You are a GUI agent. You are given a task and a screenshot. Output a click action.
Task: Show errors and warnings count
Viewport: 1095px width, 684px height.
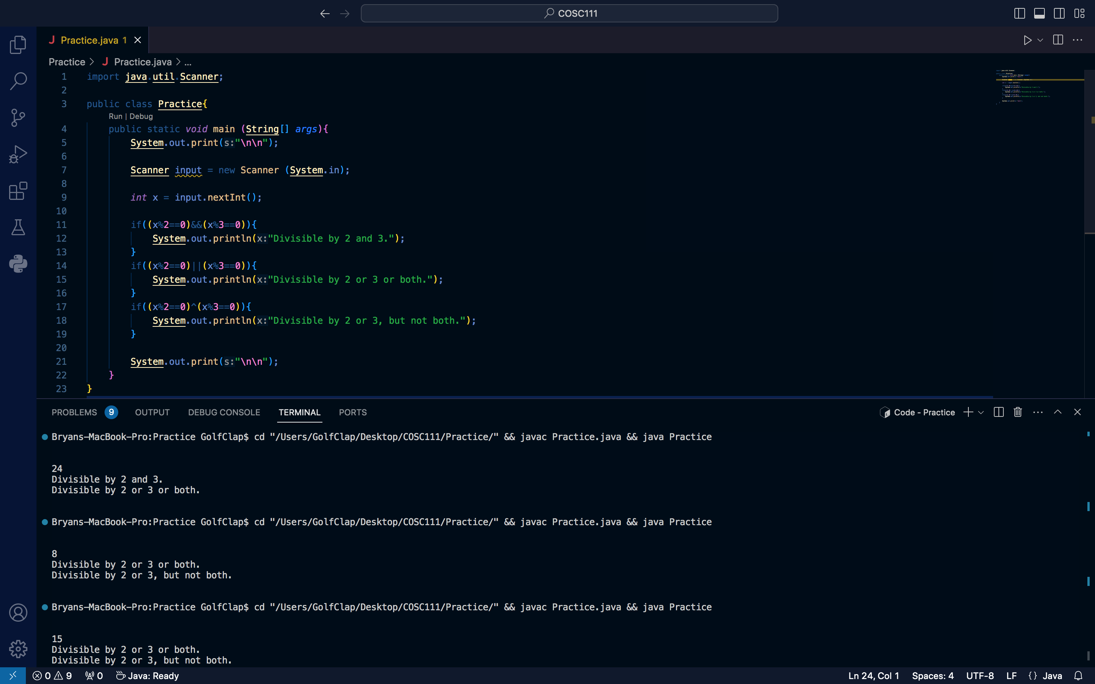(x=52, y=676)
